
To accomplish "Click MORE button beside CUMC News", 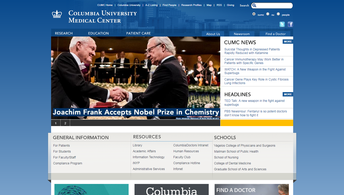I will coord(288,41).
